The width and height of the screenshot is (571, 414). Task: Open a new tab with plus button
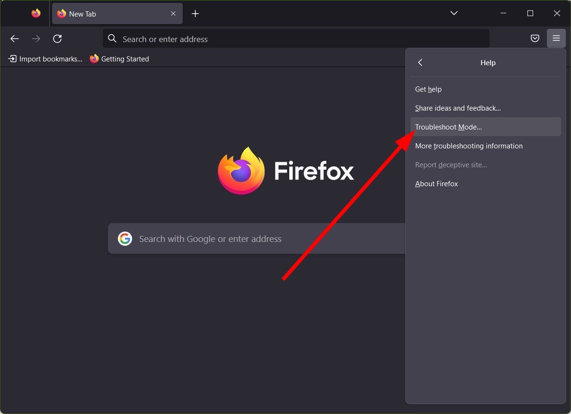pos(195,14)
